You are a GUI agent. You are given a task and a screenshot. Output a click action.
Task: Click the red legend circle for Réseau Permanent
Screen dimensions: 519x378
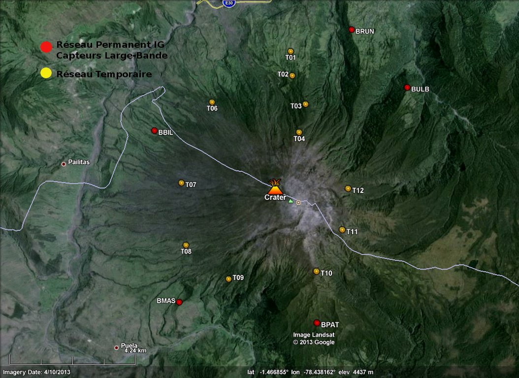[46, 47]
